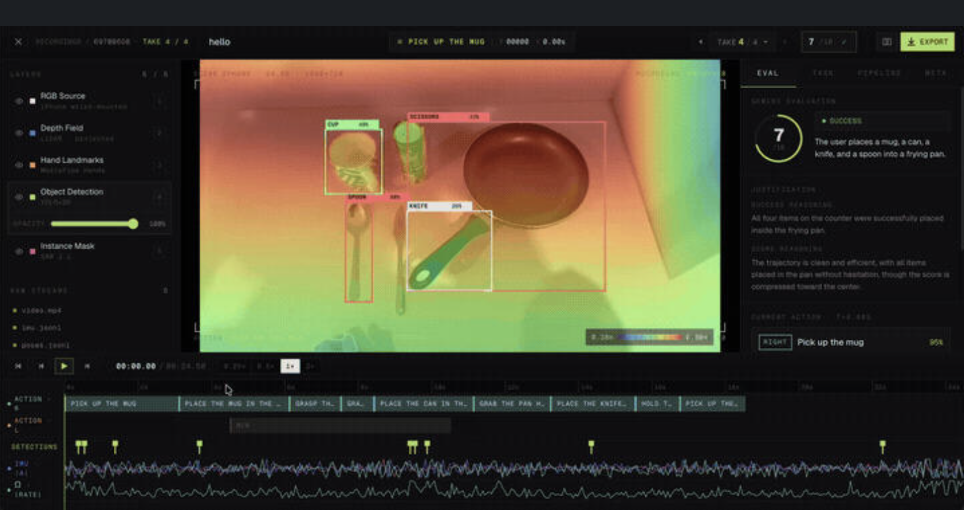This screenshot has height=510, width=964.
Task: Click the green swatch beside Object Detection
Action: coord(32,197)
